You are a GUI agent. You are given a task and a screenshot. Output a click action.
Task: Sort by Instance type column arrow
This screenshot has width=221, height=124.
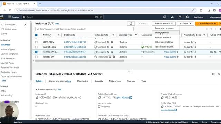pos(136,35)
